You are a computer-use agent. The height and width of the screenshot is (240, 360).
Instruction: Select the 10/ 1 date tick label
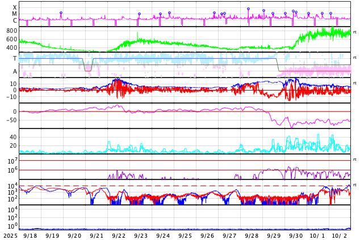318,235
